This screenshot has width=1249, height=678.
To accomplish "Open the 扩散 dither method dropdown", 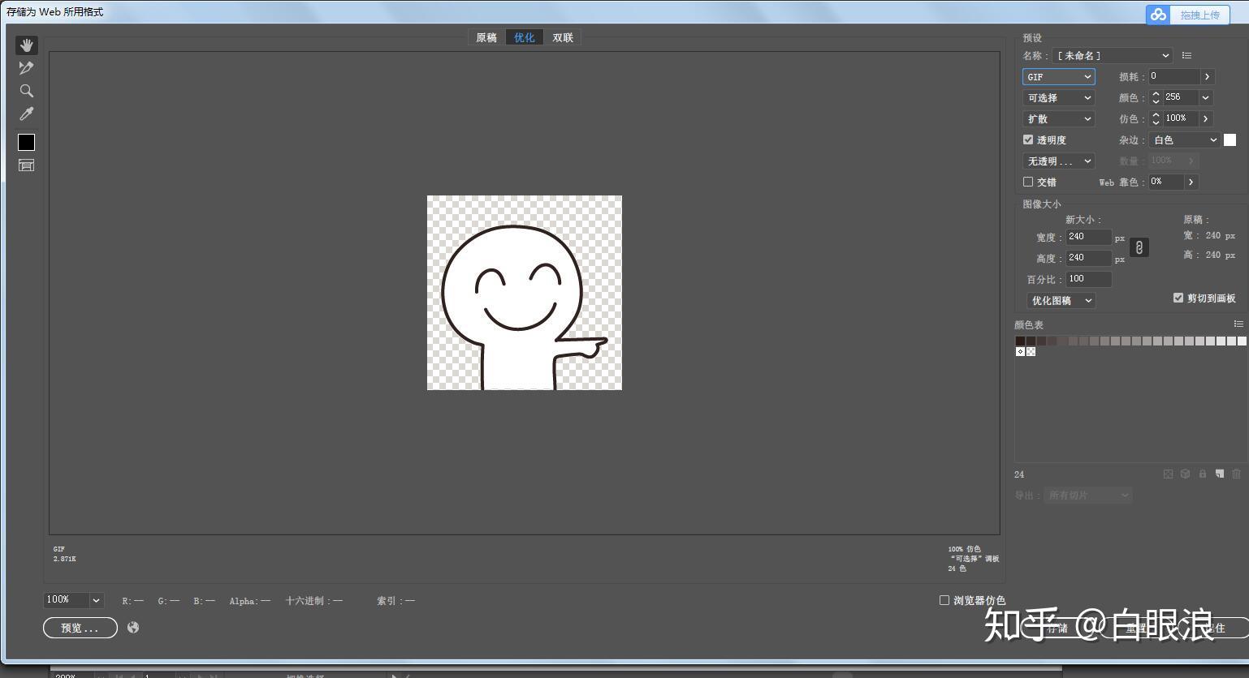I will (1058, 118).
